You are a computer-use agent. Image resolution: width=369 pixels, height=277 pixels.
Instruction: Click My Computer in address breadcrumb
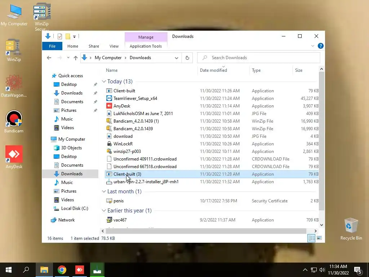pyautogui.click(x=108, y=58)
